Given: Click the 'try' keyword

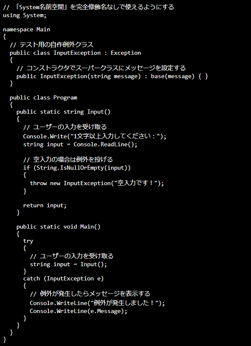Looking at the screenshot, I should pos(28,241).
